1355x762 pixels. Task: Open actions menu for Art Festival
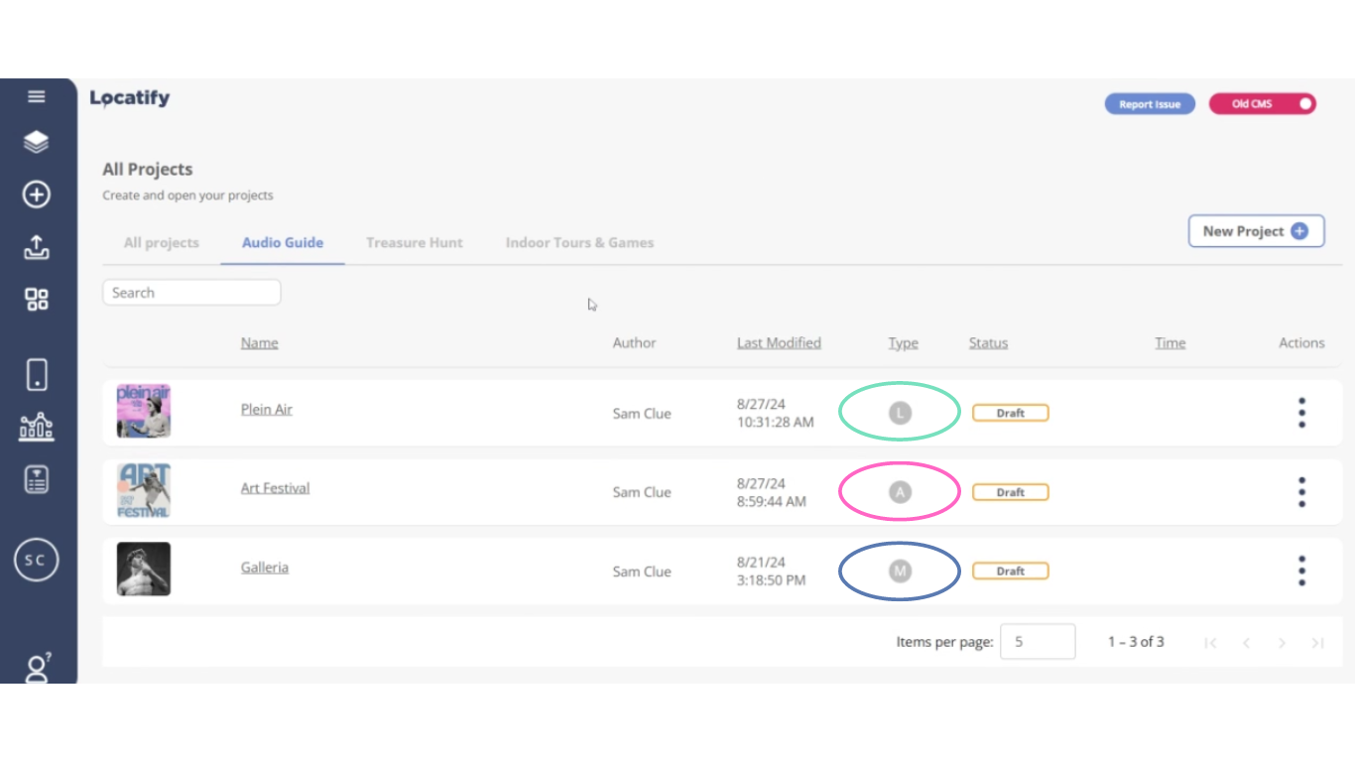1301,492
